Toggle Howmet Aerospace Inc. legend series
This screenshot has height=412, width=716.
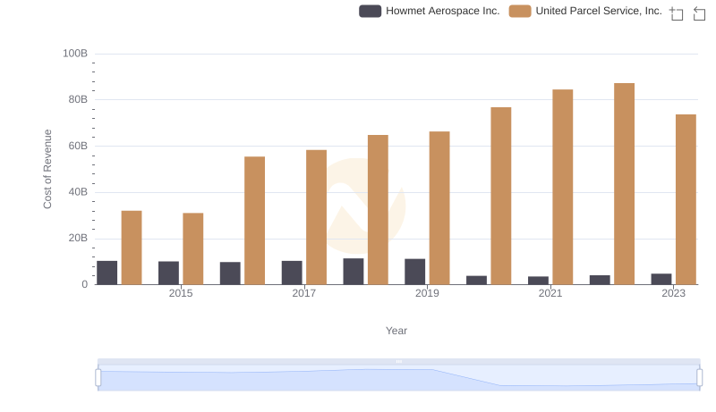(430, 11)
